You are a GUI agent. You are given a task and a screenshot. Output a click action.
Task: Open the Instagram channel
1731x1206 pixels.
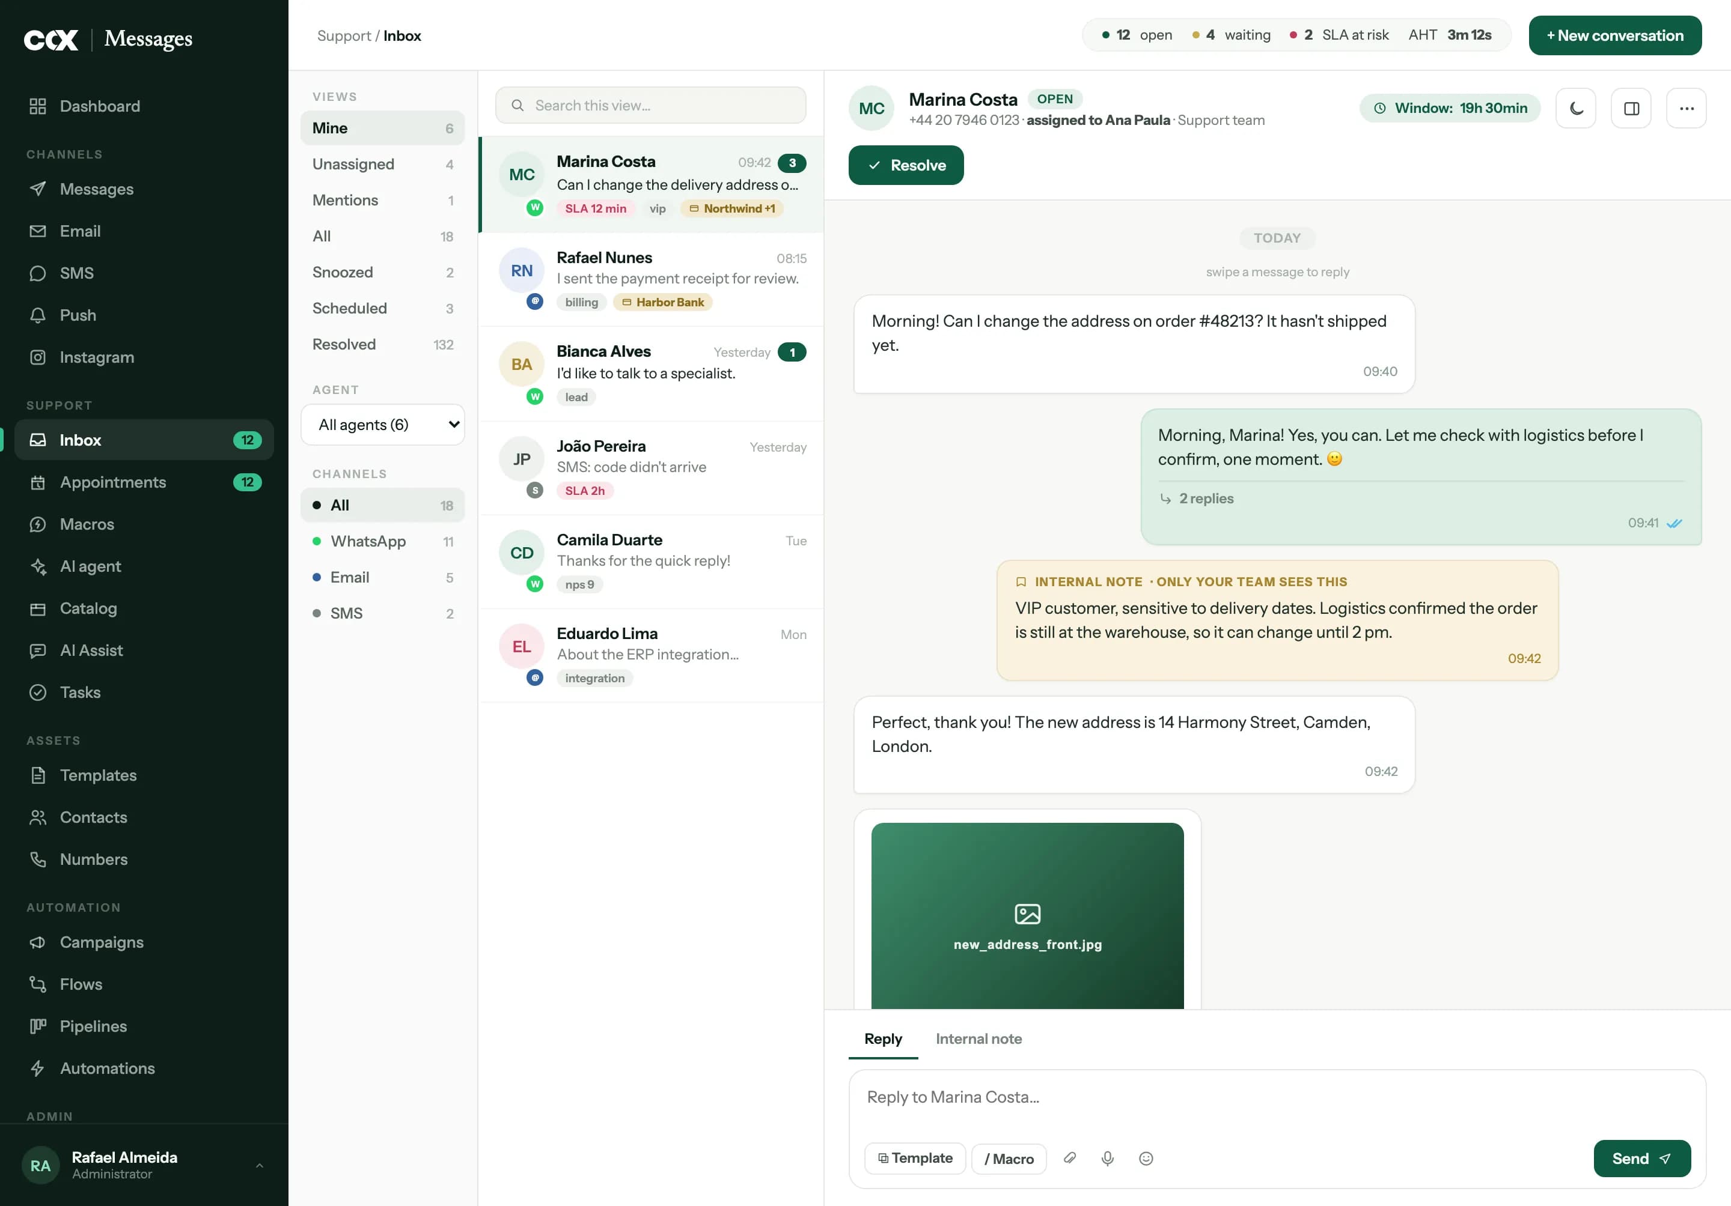tap(144, 357)
